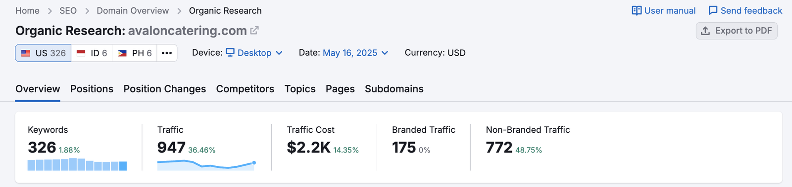792x187 pixels.
Task: Navigate to Domain Overview breadcrumb
Action: (133, 11)
